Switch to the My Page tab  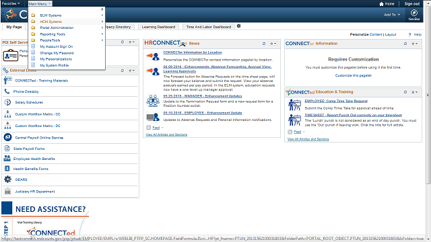tap(14, 27)
